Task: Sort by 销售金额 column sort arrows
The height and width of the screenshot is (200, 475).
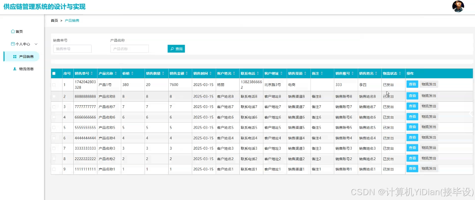Action: point(187,73)
